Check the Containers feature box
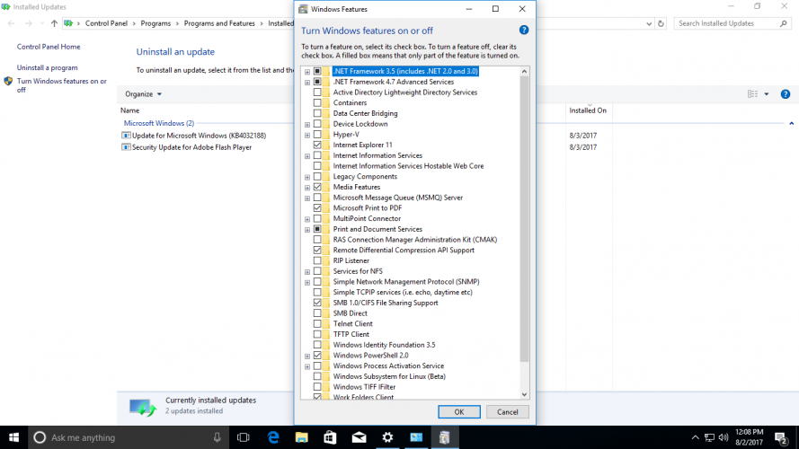The width and height of the screenshot is (799, 449). coord(317,103)
